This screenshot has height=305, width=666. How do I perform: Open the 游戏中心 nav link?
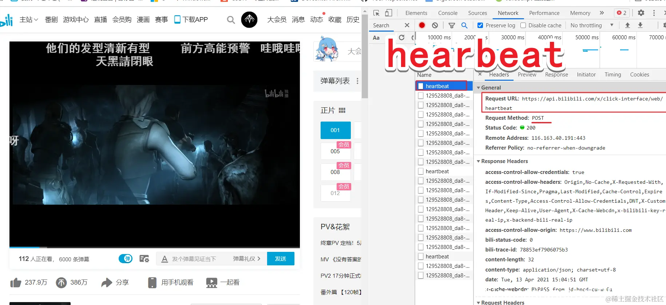(x=76, y=20)
